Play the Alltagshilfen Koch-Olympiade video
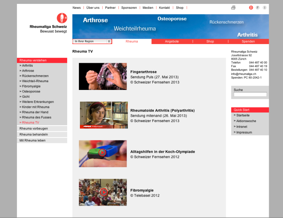The image size is (283, 218). click(x=103, y=153)
